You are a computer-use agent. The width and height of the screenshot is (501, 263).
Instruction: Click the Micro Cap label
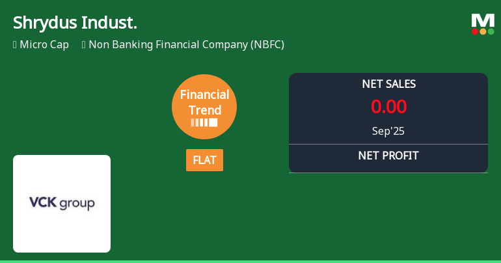click(44, 45)
